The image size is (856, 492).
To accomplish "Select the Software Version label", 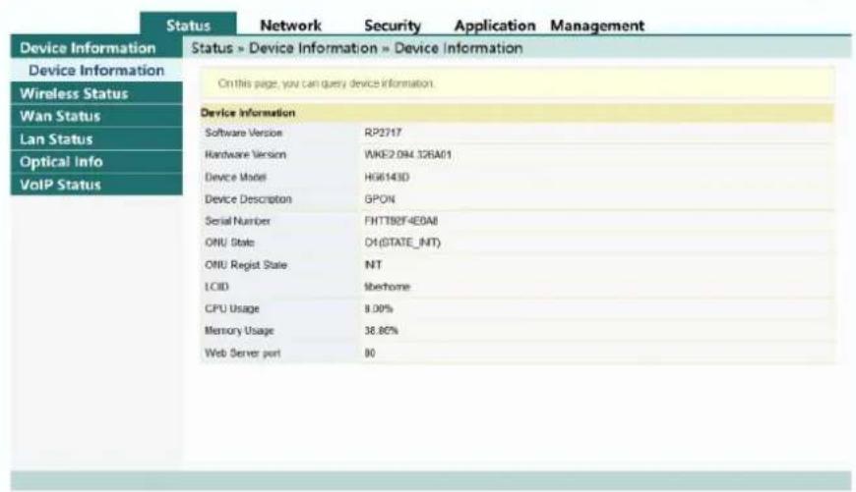I will [x=243, y=133].
